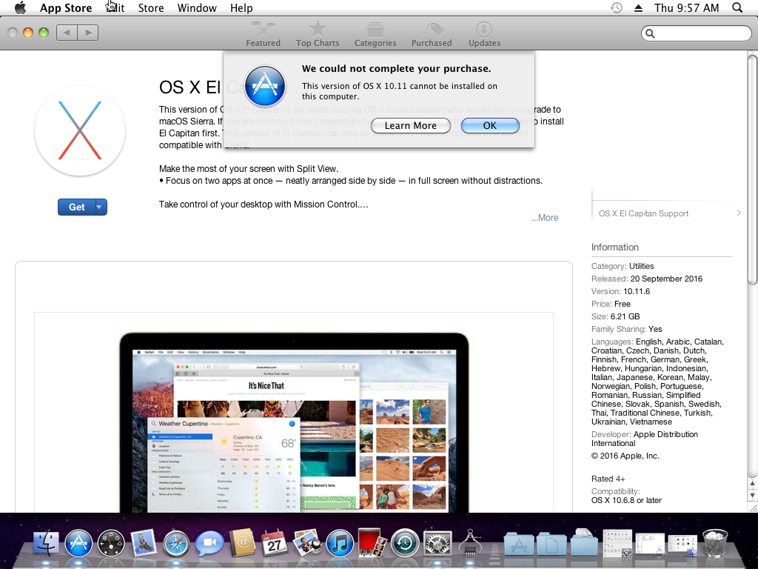Open Finder from the Dock
Screen dimensions: 758x569
46,543
